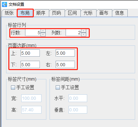Enable 手工设置 checkbox under 标签间距

58,87
